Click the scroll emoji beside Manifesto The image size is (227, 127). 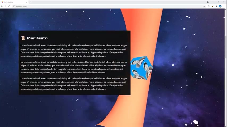click(x=23, y=38)
